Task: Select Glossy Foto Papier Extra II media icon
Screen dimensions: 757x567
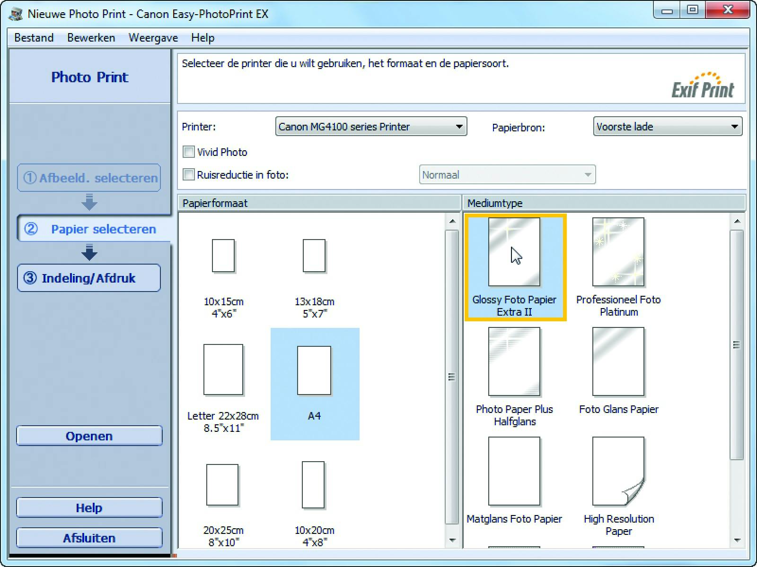Action: point(514,252)
